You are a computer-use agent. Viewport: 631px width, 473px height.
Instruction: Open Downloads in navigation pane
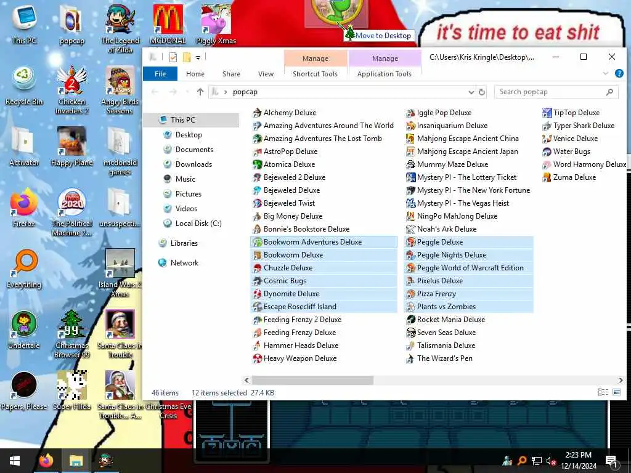[193, 164]
